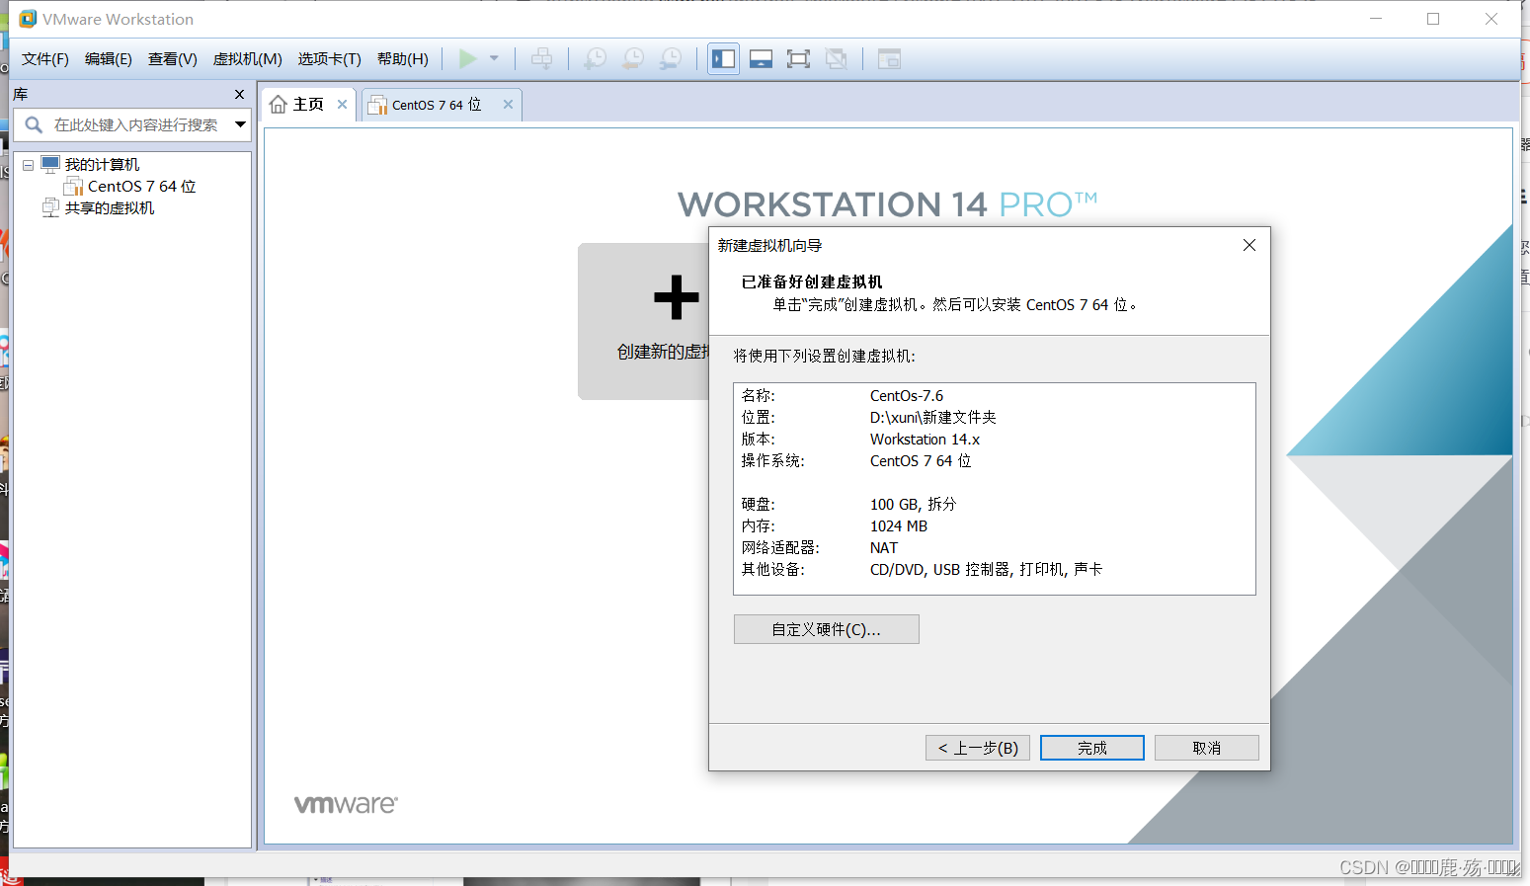Click the Unity mode toolbar icon
The image size is (1530, 886).
pyautogui.click(x=836, y=59)
